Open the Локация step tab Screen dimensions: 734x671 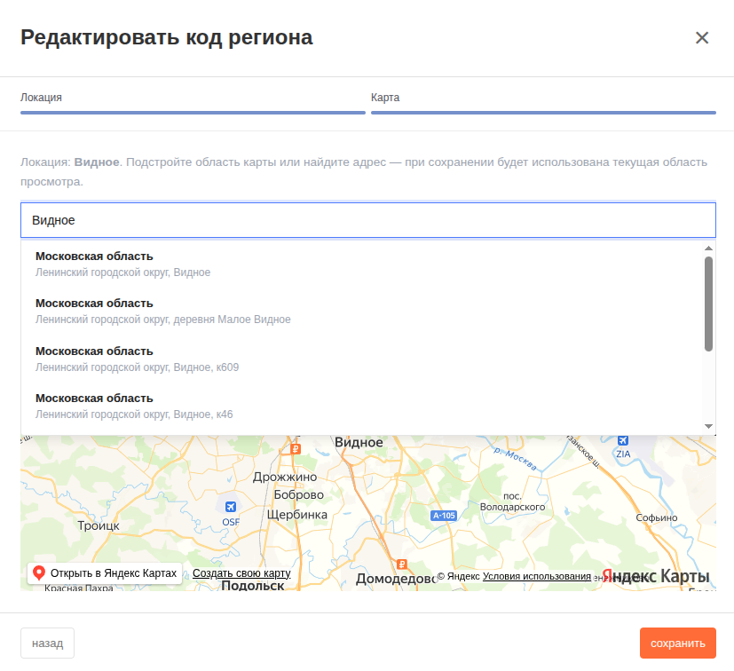tap(193, 102)
